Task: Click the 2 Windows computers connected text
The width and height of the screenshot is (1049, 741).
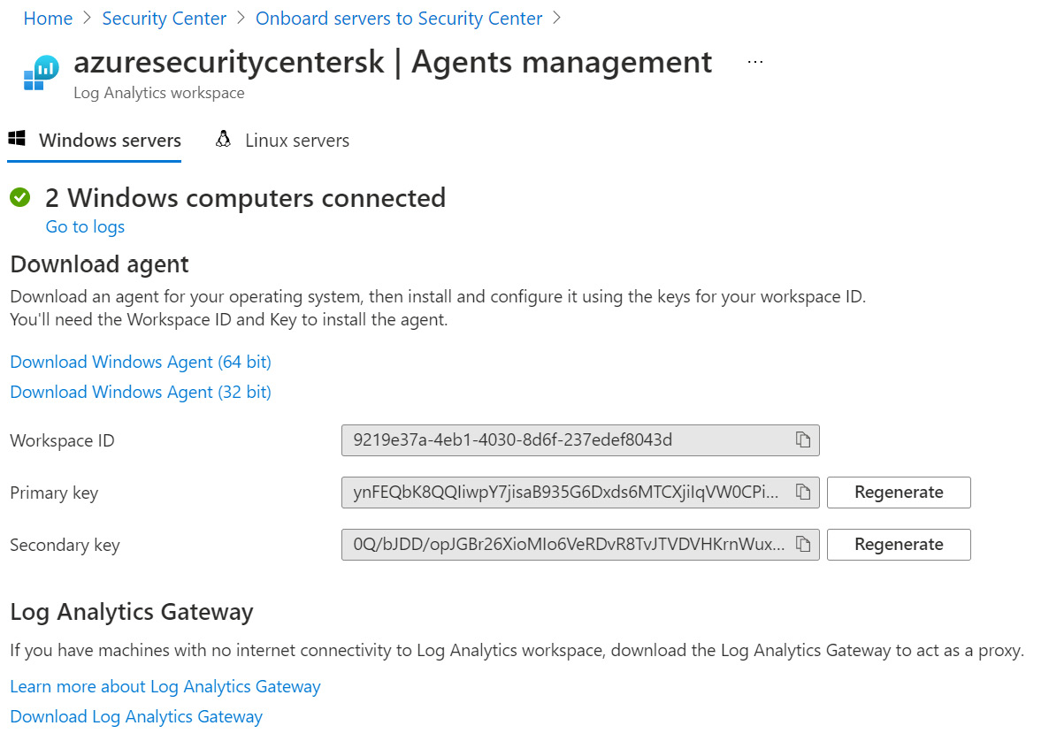Action: tap(246, 198)
